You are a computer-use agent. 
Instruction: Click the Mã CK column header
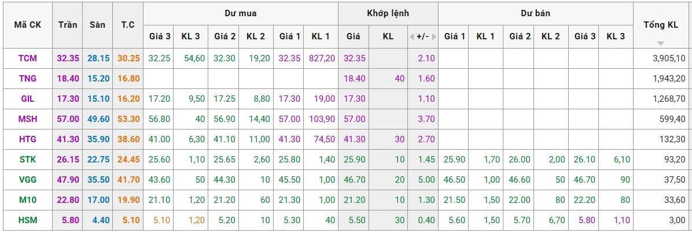[x=28, y=25]
